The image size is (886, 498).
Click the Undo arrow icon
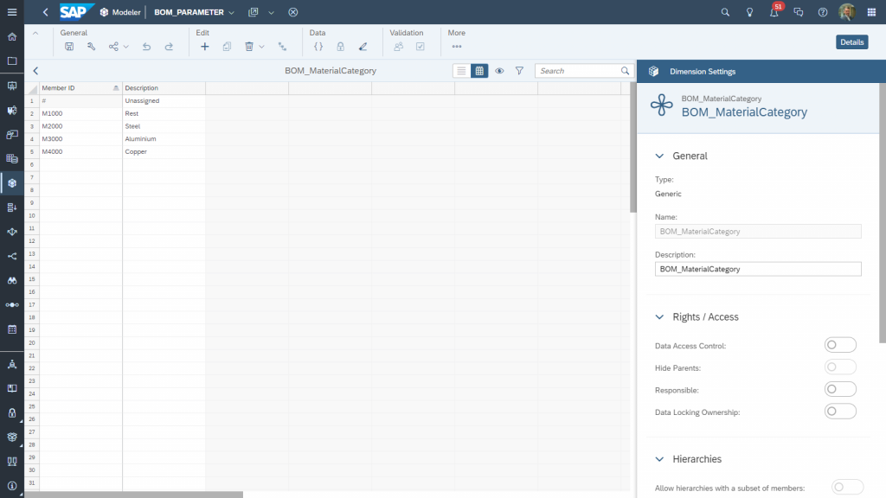click(146, 47)
